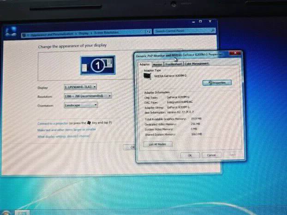Expand the Orientation Landscape dropdown
Viewport: 287px width, 215px height.
(x=81, y=105)
